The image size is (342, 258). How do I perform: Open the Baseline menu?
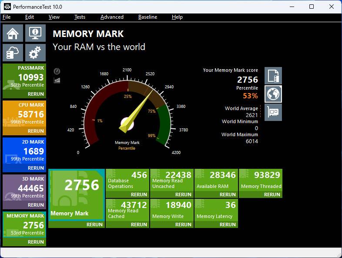click(148, 17)
